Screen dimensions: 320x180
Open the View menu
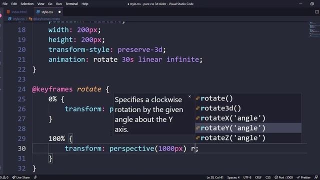[x=40, y=3]
